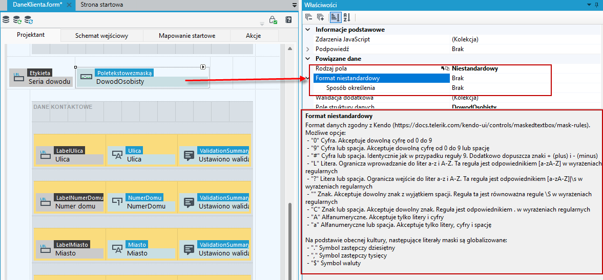Toggle categorized view in the properties toolbar
The image size is (603, 280).
(x=336, y=17)
